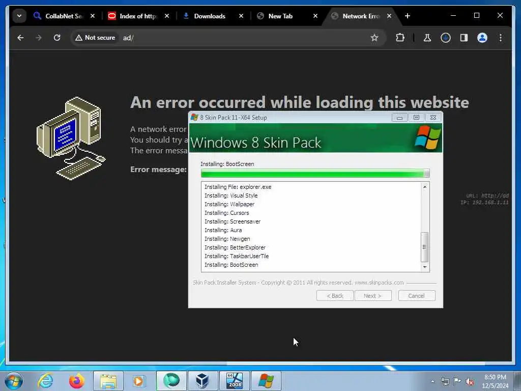Select 'Installing: Screensaver' log line

(x=232, y=221)
